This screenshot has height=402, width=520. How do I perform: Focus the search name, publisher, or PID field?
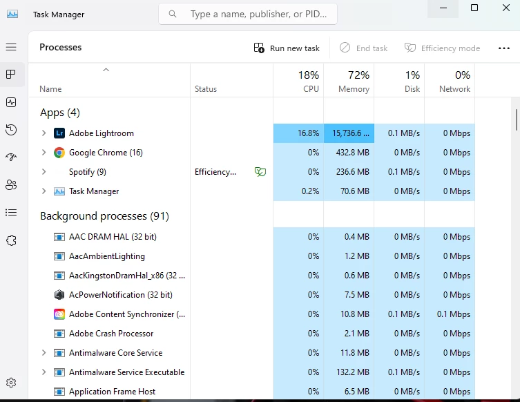(248, 14)
